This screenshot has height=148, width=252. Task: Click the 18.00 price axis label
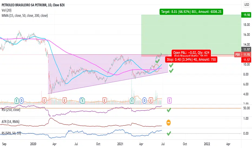(247, 25)
